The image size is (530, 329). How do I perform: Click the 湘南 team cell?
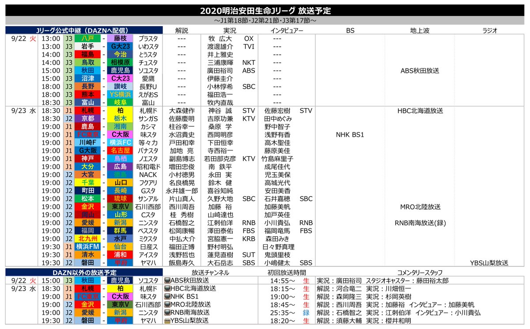coord(120,126)
